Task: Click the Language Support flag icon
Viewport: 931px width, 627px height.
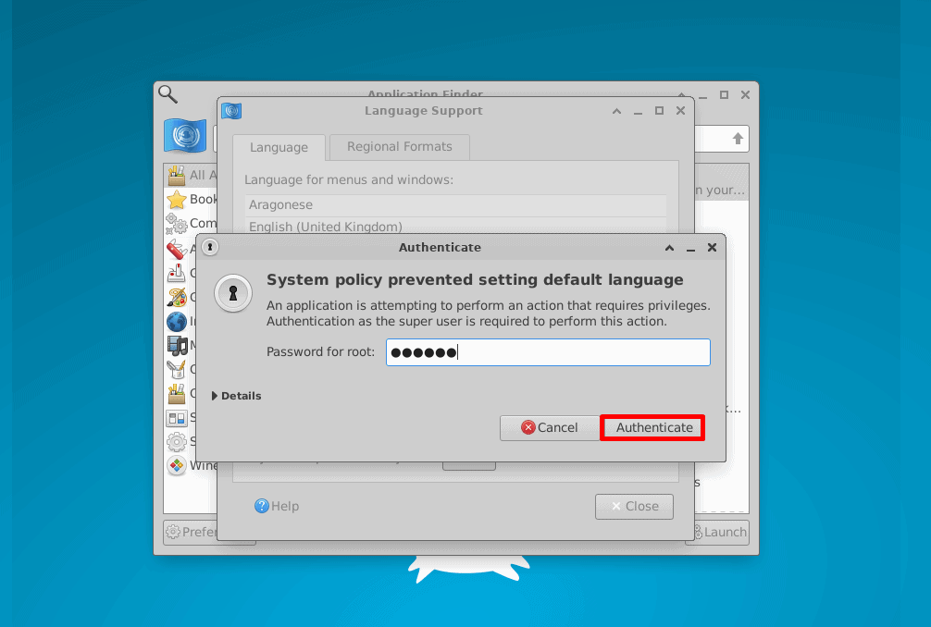Action: (231, 111)
